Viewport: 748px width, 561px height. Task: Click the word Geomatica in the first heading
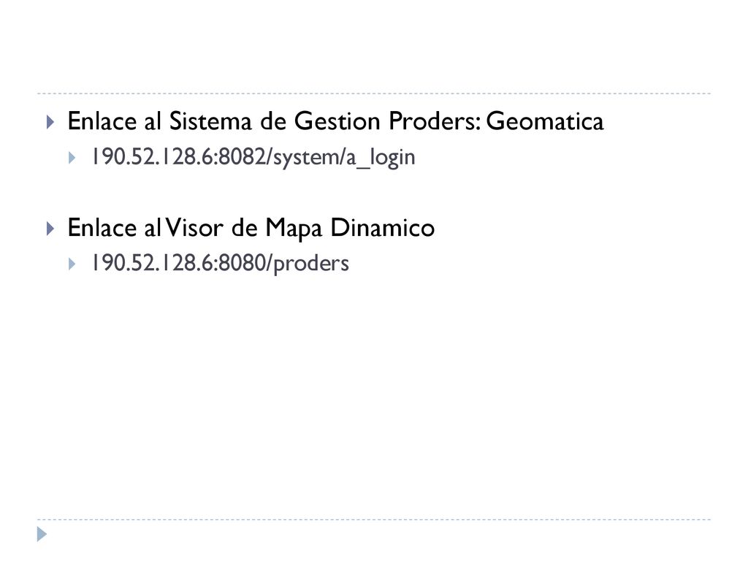[x=545, y=121]
